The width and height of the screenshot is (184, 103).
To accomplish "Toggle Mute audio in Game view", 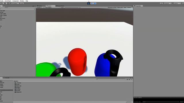I will 120,7.
